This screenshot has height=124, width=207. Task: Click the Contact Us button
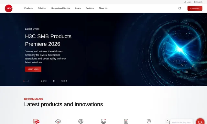tap(195, 8)
